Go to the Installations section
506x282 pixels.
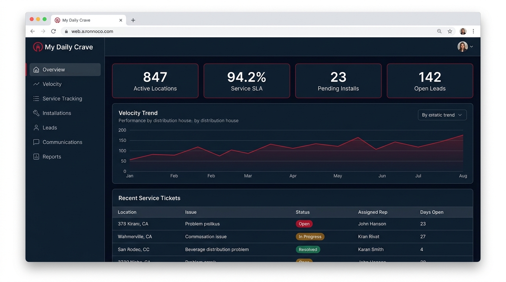[x=65, y=113]
